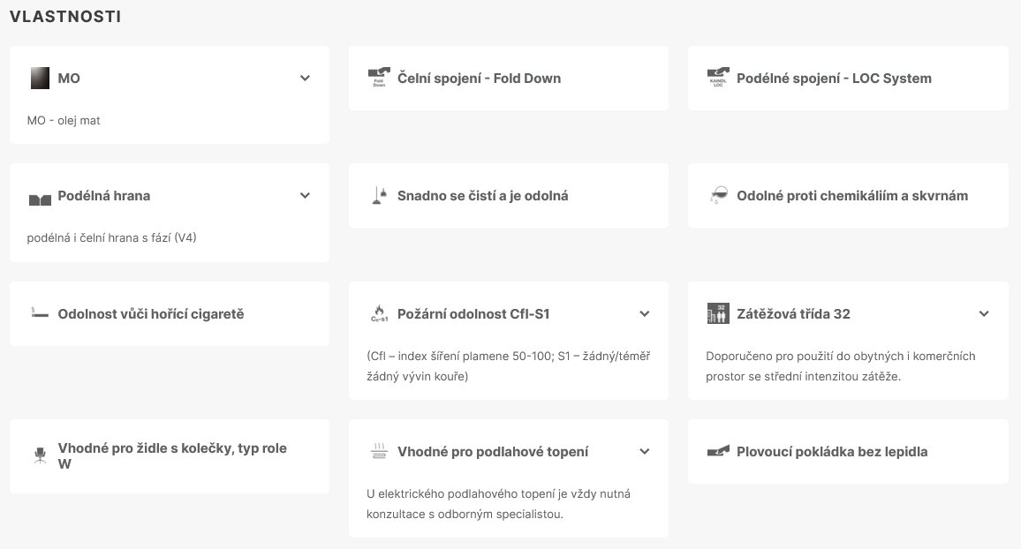Click the MO oil matte finish swatch
The width and height of the screenshot is (1021, 549).
pos(40,78)
